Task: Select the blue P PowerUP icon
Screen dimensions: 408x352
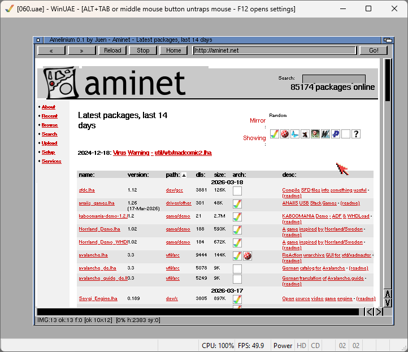Action: (336, 134)
